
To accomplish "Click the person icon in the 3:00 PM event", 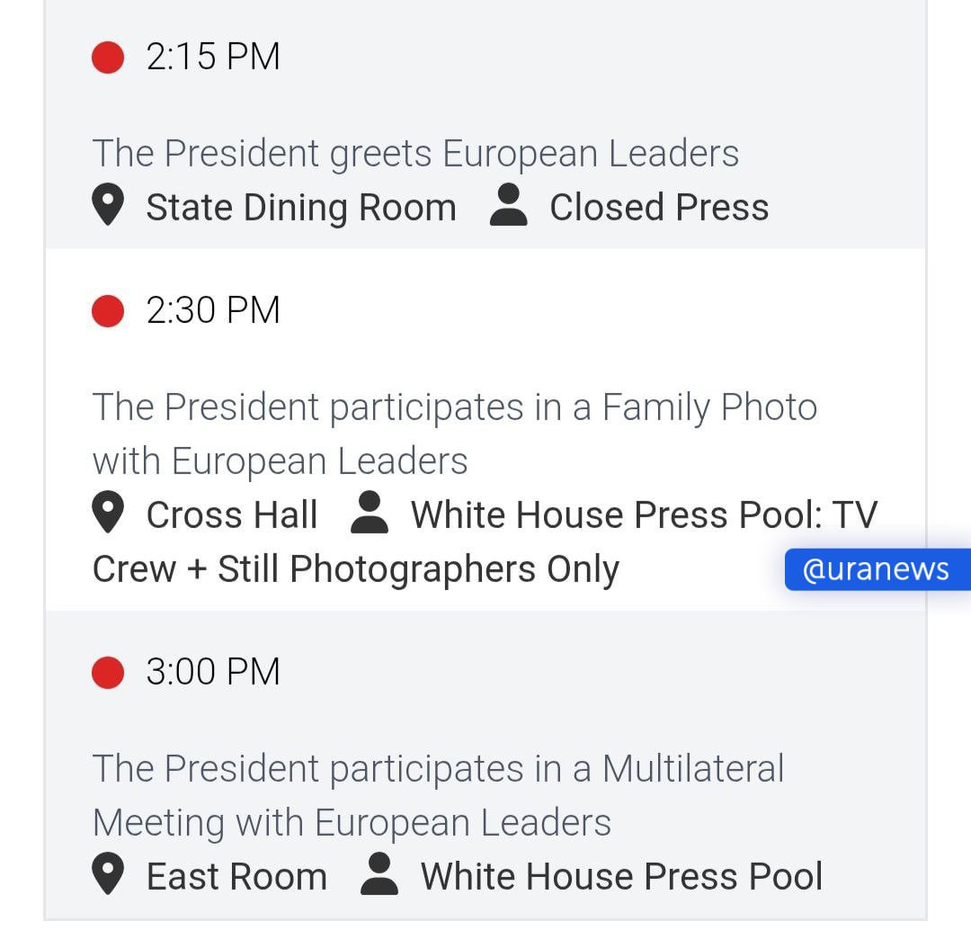I will (379, 873).
